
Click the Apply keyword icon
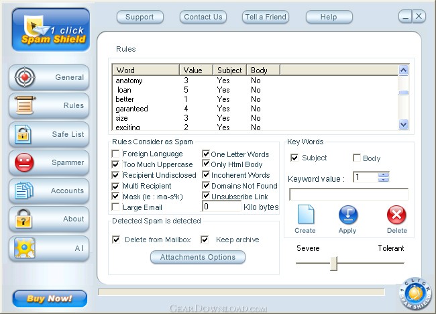pos(348,215)
